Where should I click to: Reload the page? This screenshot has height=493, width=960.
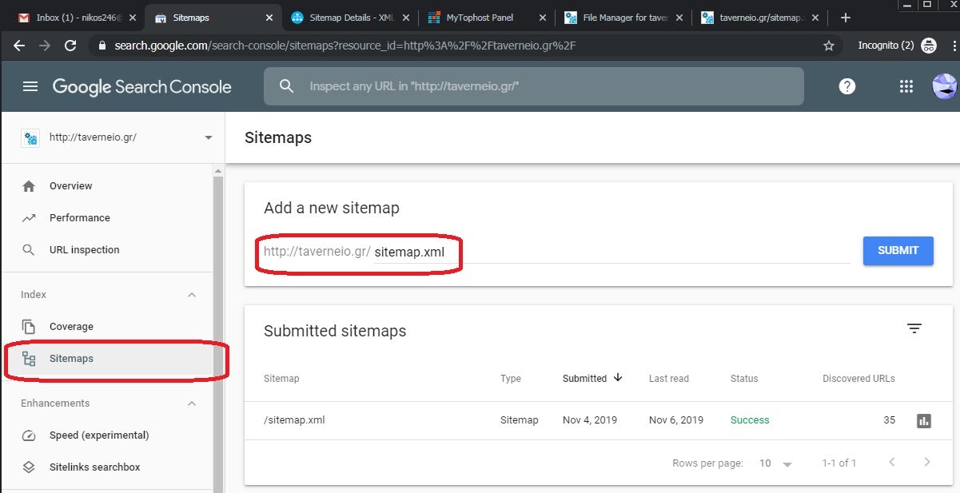(x=72, y=46)
